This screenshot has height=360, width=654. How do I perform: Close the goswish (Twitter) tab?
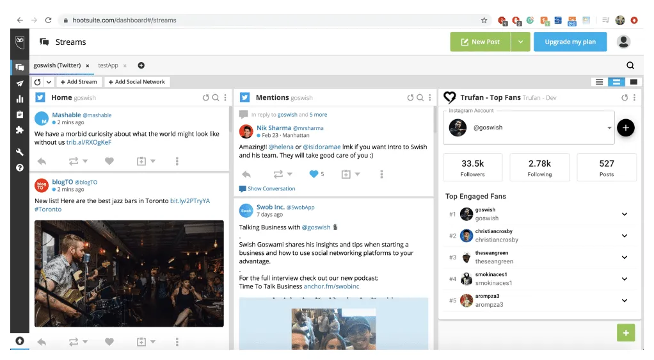(88, 66)
